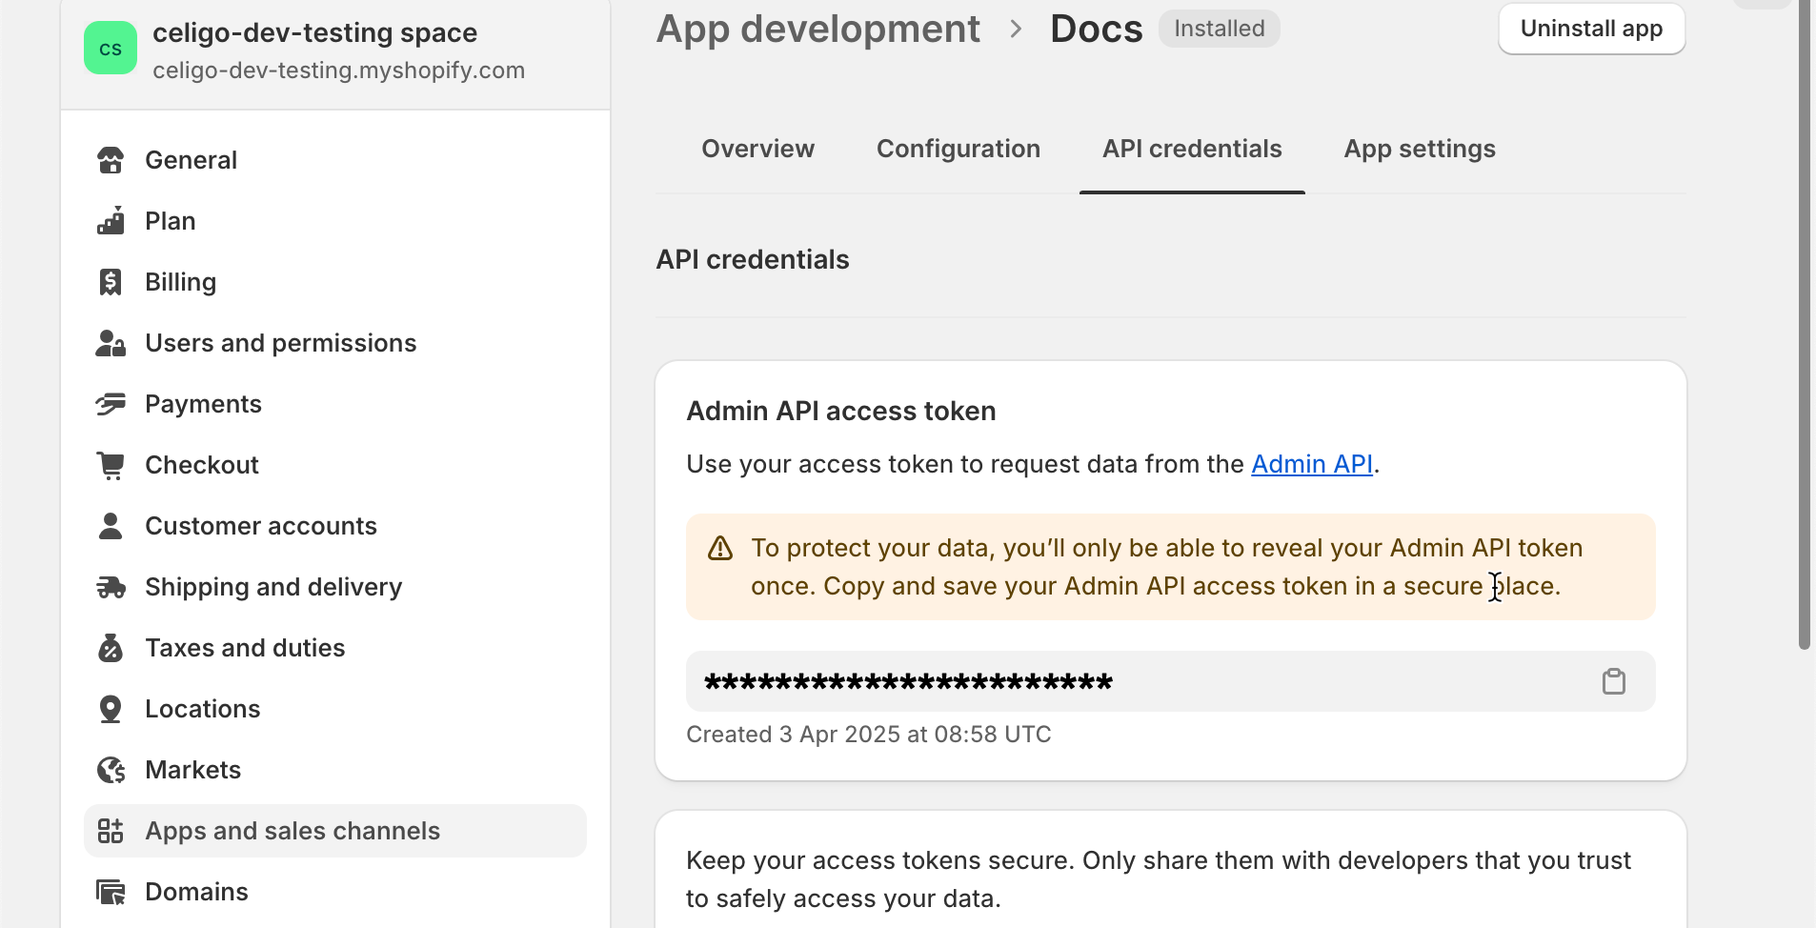Go back to App development breadcrumb
1816x928 pixels.
(817, 29)
